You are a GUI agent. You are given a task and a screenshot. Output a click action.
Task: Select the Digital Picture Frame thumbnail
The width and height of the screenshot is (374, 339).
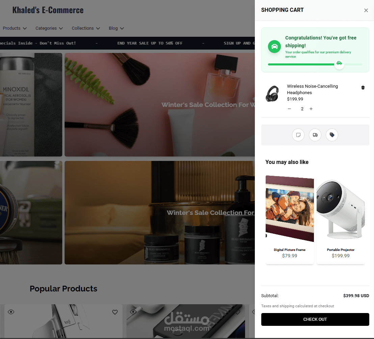pos(290,208)
